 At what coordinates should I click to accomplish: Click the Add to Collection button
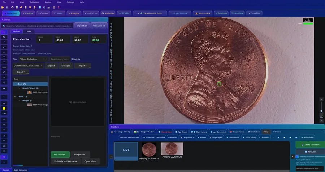tap(310, 145)
